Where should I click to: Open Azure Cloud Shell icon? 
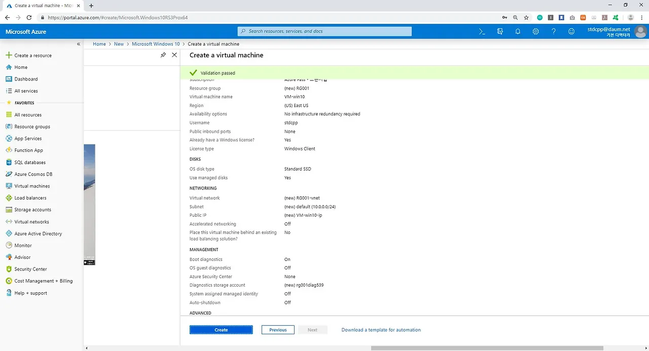pyautogui.click(x=482, y=31)
